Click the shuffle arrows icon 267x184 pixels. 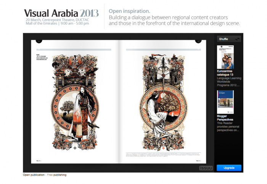click(238, 39)
